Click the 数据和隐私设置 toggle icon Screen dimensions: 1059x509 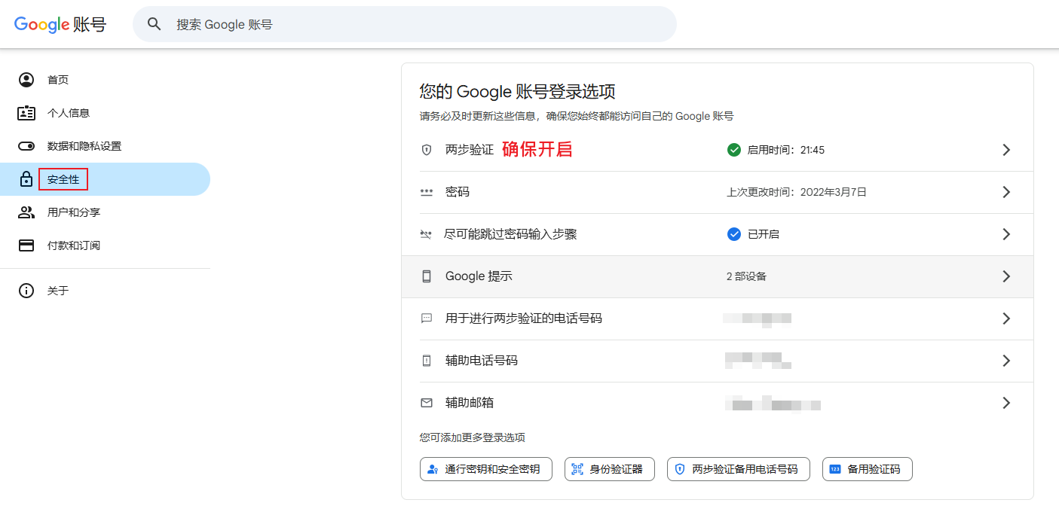pos(26,146)
